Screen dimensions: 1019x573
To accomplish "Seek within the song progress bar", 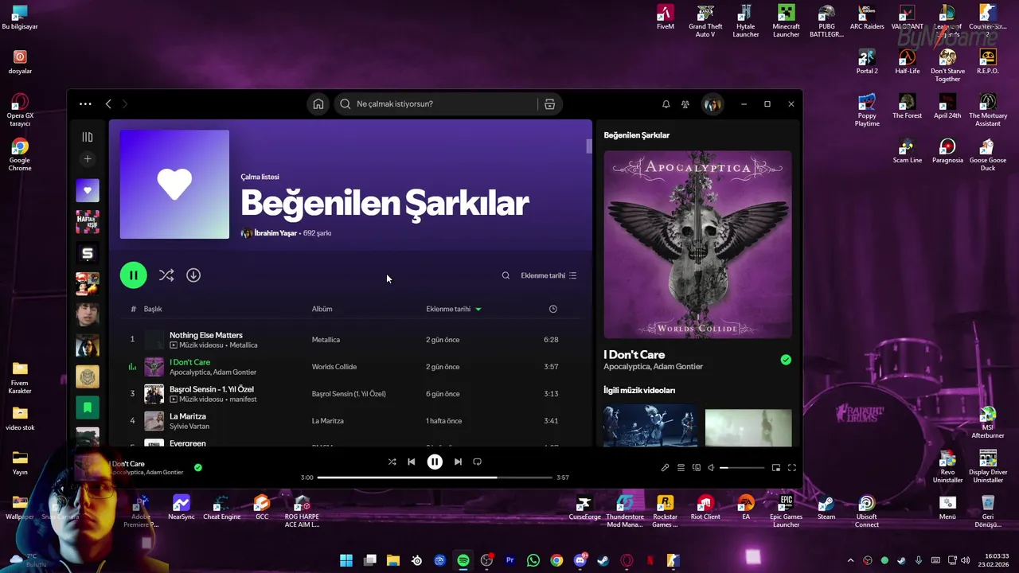I will (x=435, y=477).
